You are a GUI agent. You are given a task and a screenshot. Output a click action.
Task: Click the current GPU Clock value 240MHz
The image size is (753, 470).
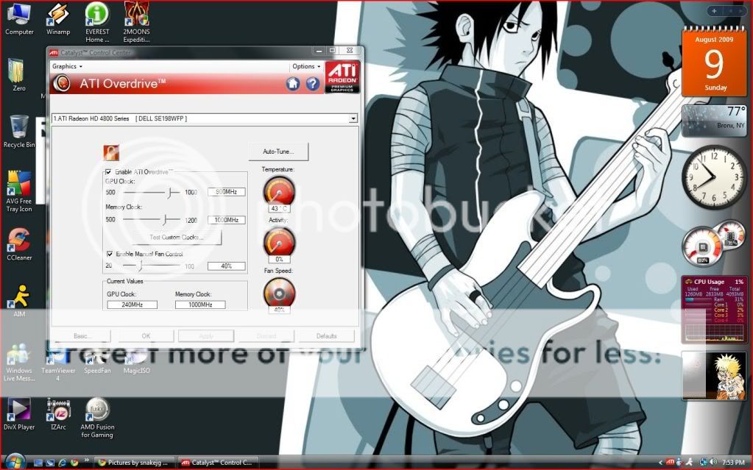[x=132, y=305]
